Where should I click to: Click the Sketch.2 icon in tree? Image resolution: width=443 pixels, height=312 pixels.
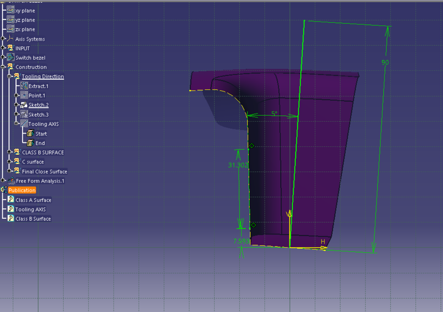[x=24, y=105]
